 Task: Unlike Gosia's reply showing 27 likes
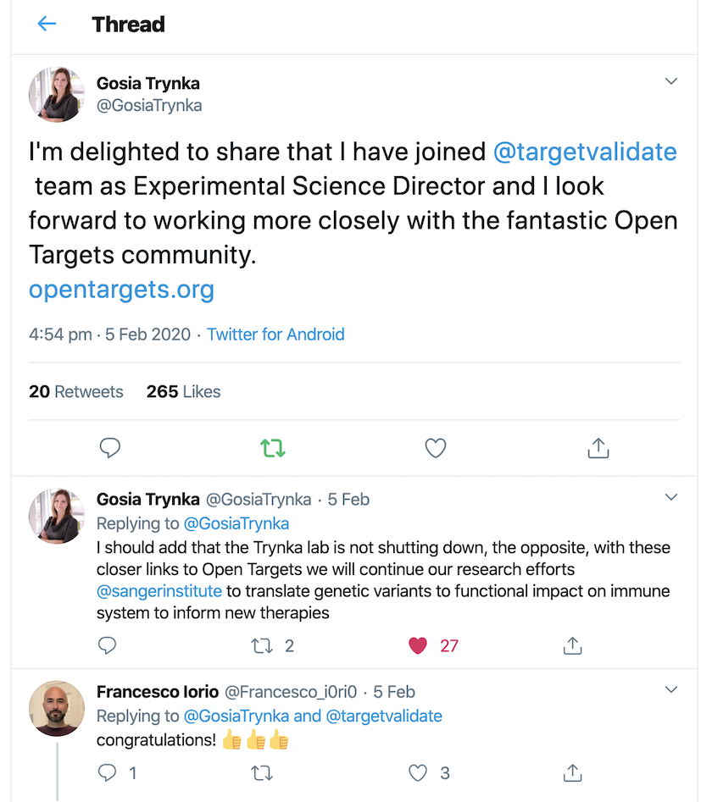(x=417, y=644)
